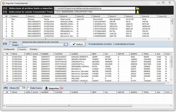Click the Consumidor Final account person icon
176x112 pixels.
point(138,12)
